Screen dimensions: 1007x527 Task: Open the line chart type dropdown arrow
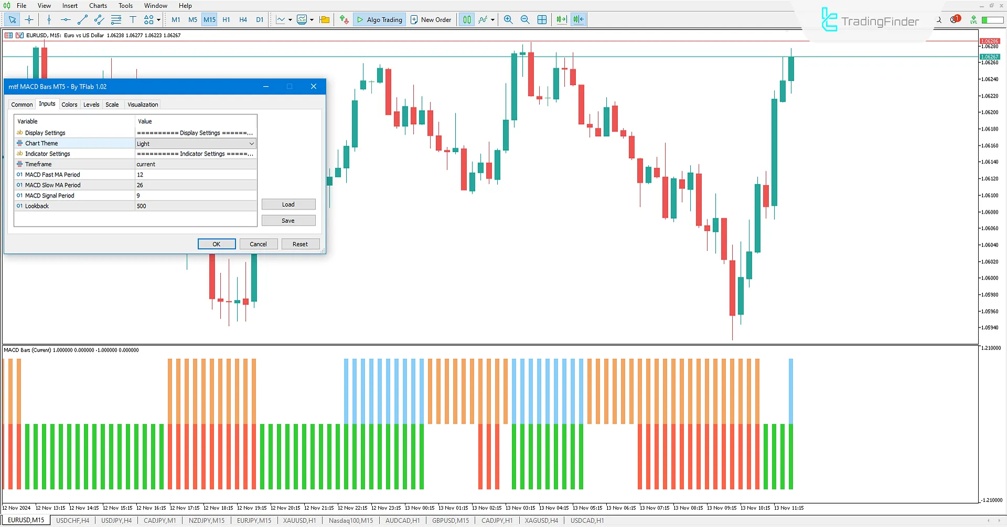[289, 19]
